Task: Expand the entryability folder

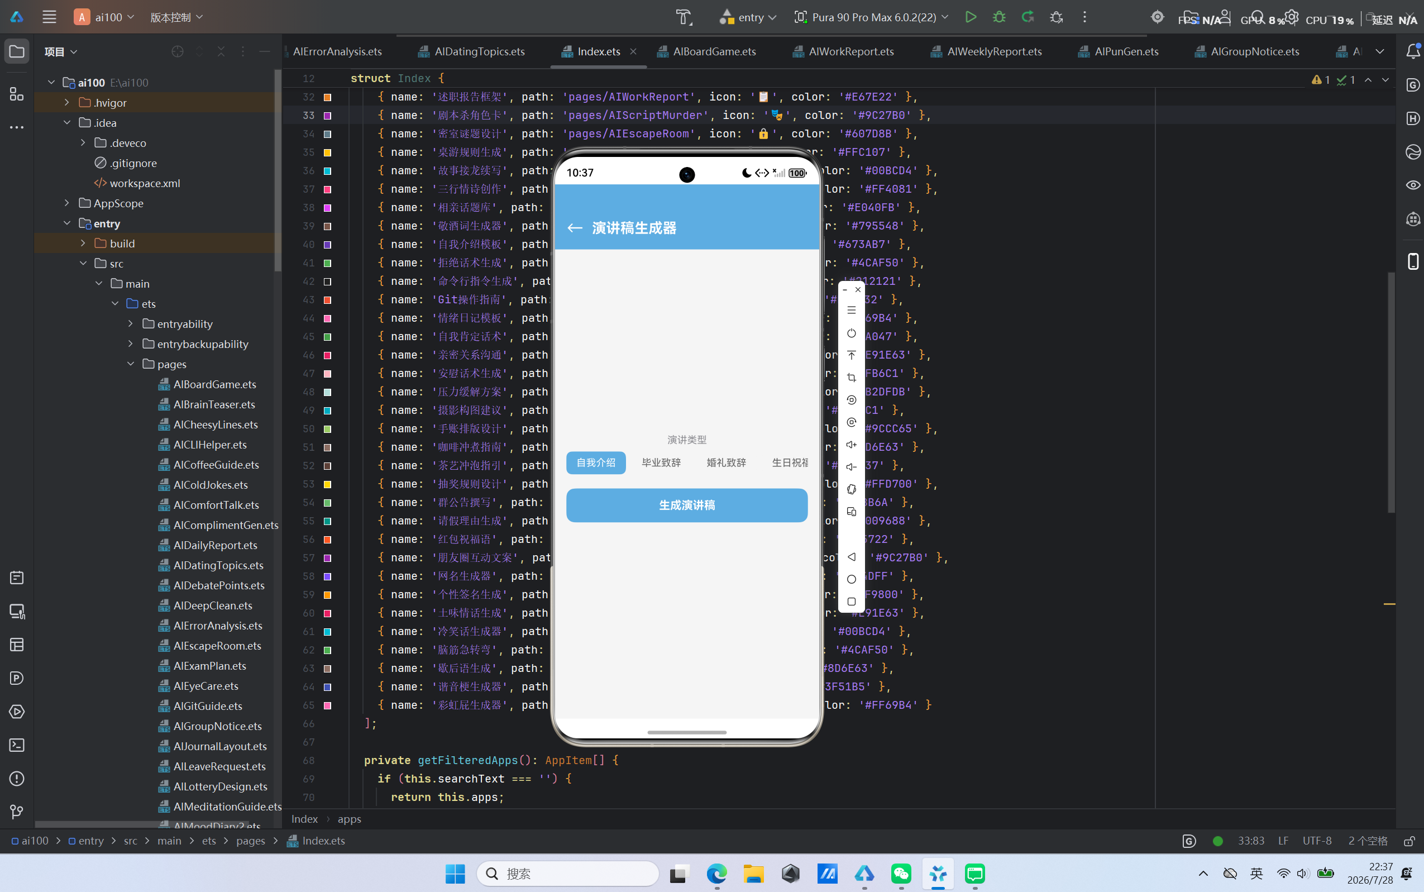Action: 130,323
